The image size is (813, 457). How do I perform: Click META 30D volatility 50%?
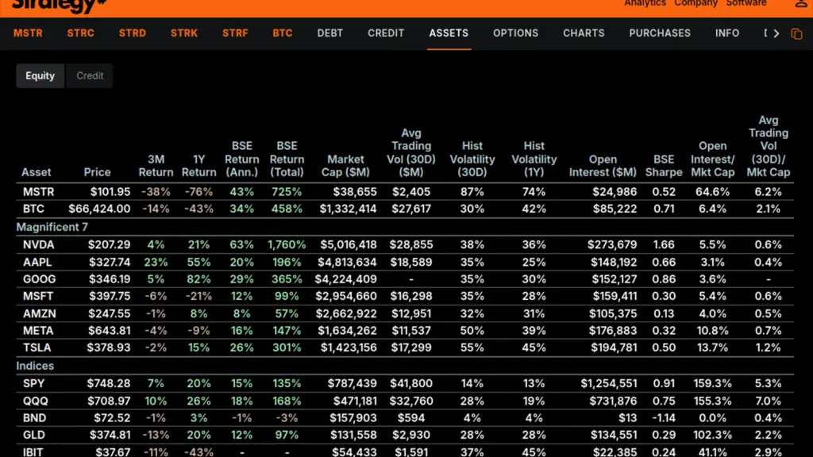pos(472,331)
